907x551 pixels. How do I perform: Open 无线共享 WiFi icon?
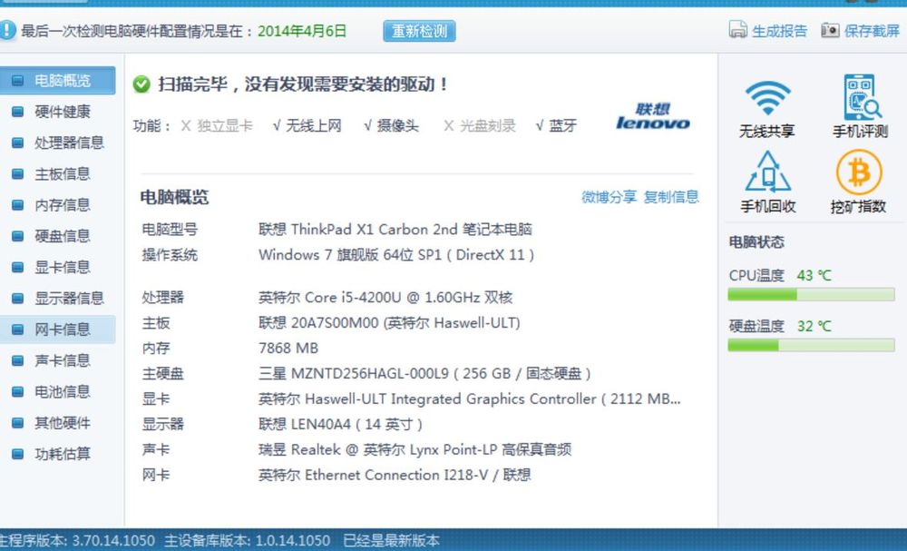coord(767,107)
